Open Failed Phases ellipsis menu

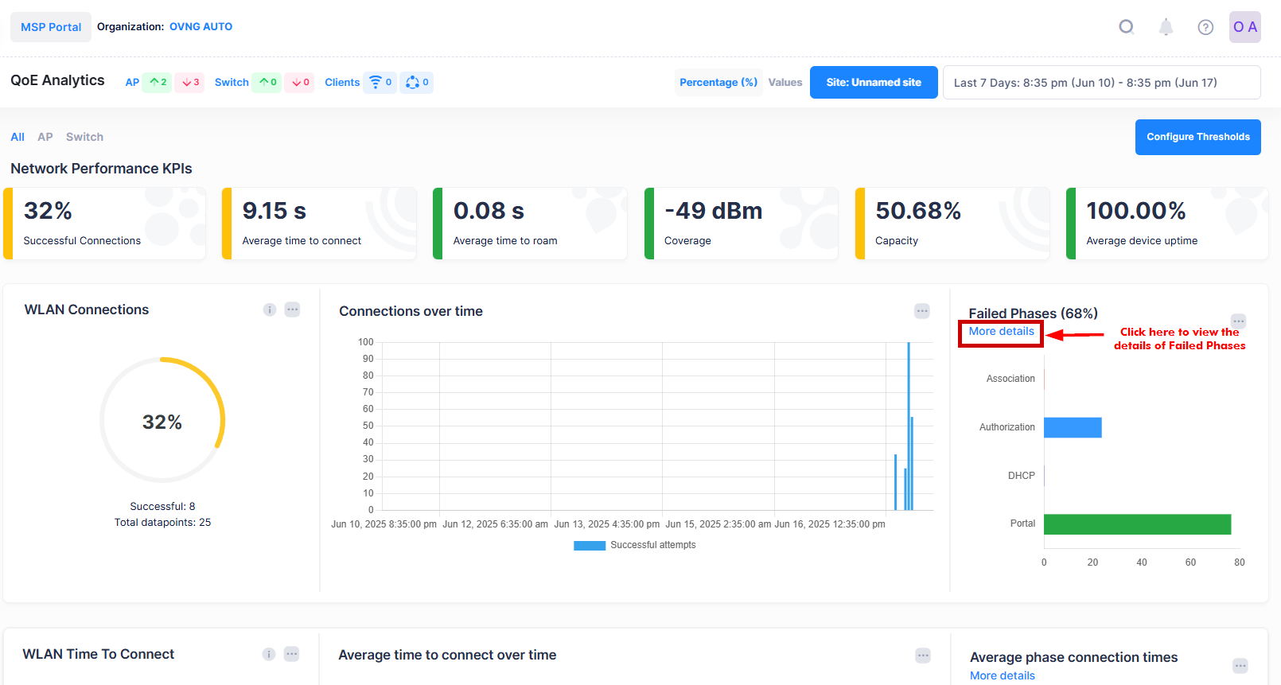click(x=1239, y=321)
